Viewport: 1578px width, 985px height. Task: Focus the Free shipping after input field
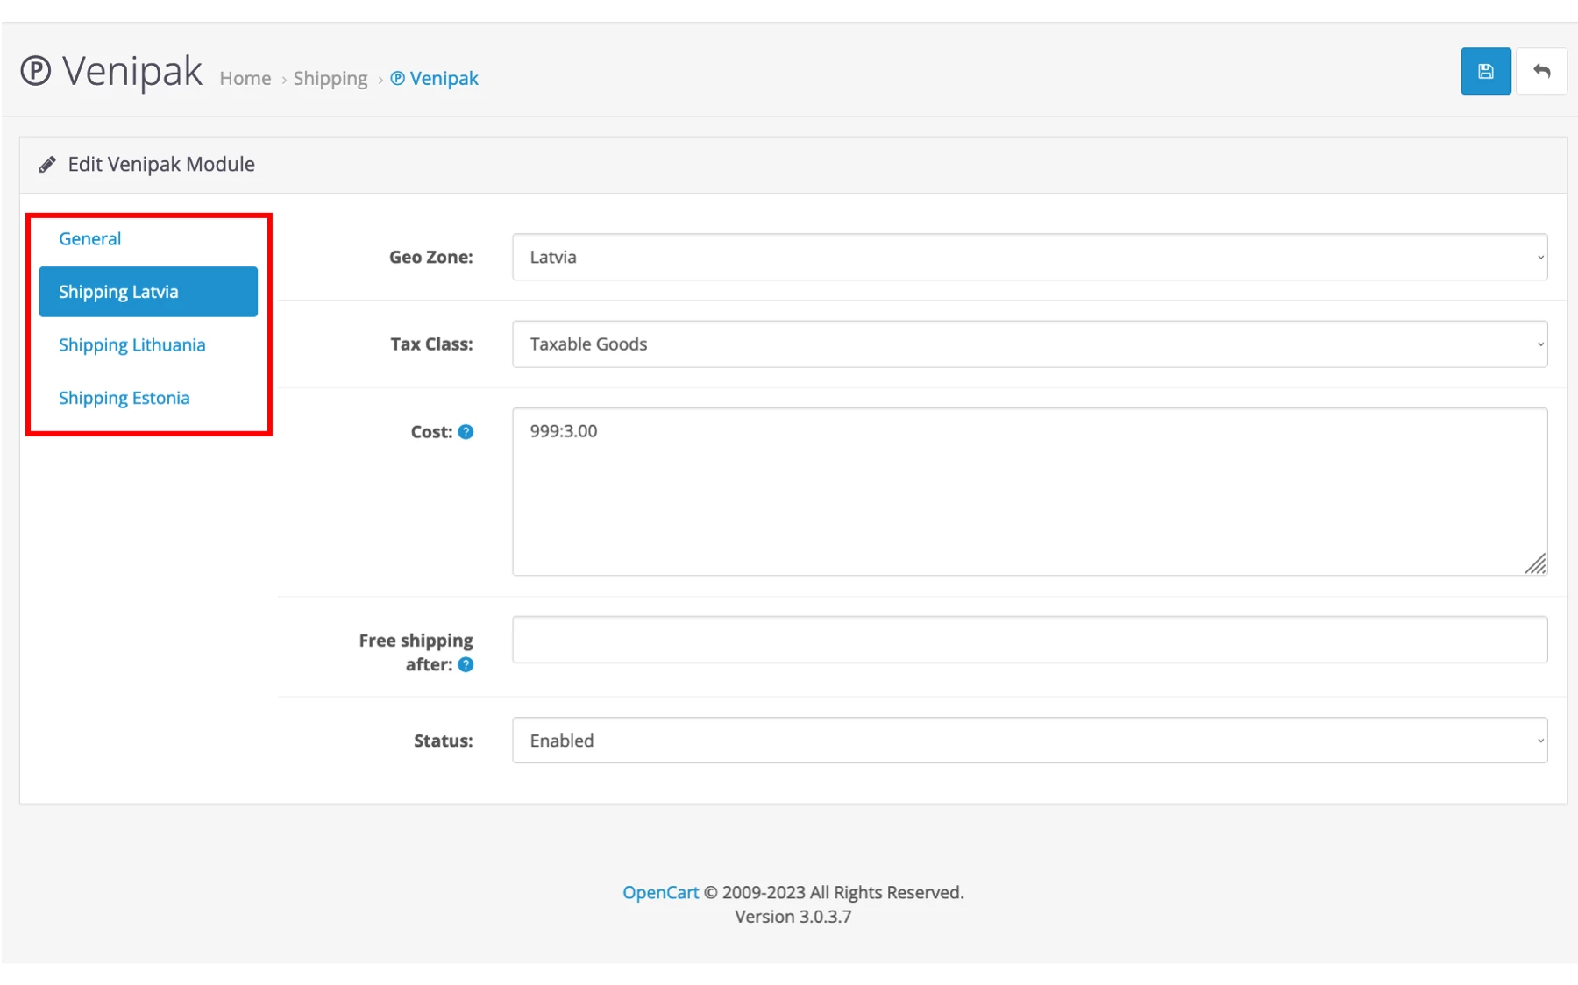click(x=1029, y=641)
